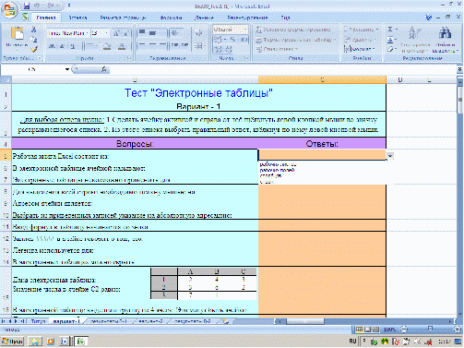Screen dimensions: 464x348
Task: Switch to Page Break Preview button
Action: [375, 330]
